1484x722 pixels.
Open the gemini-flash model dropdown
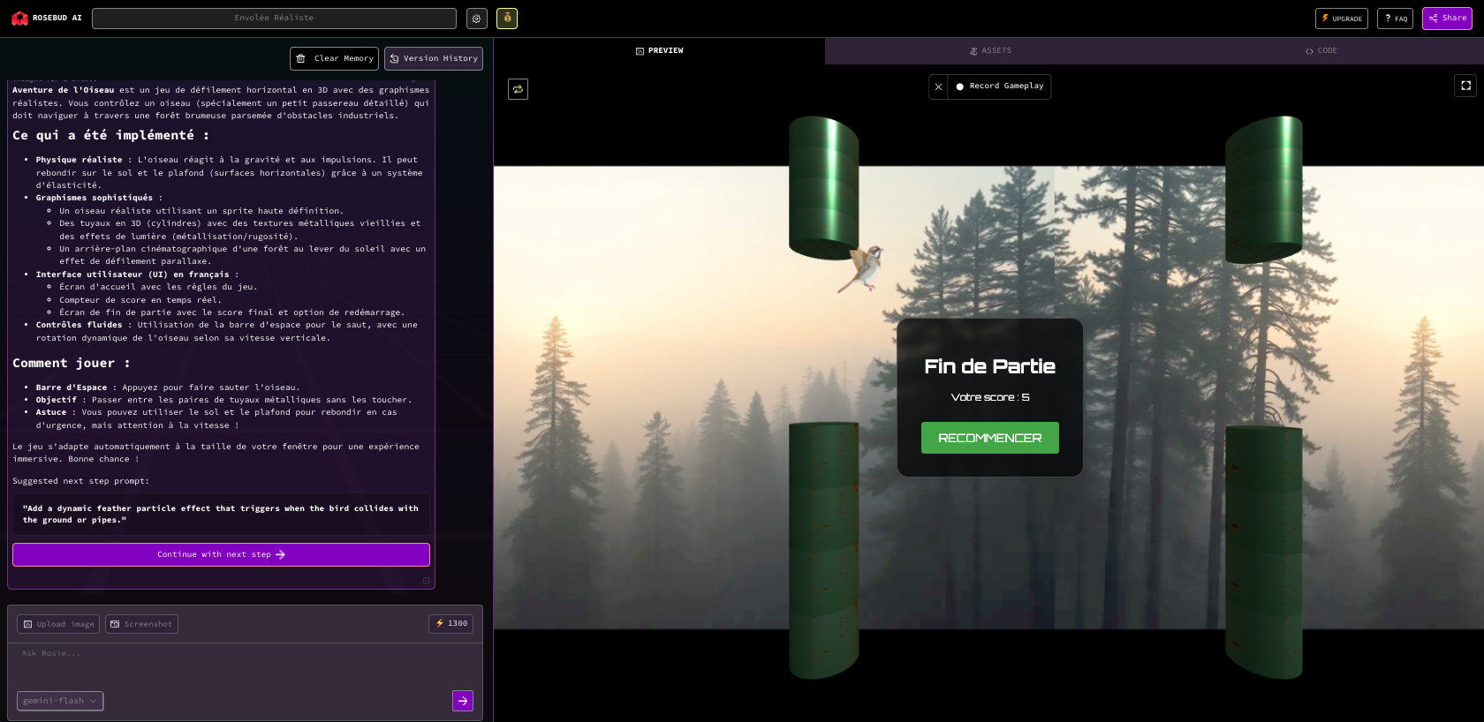point(60,701)
